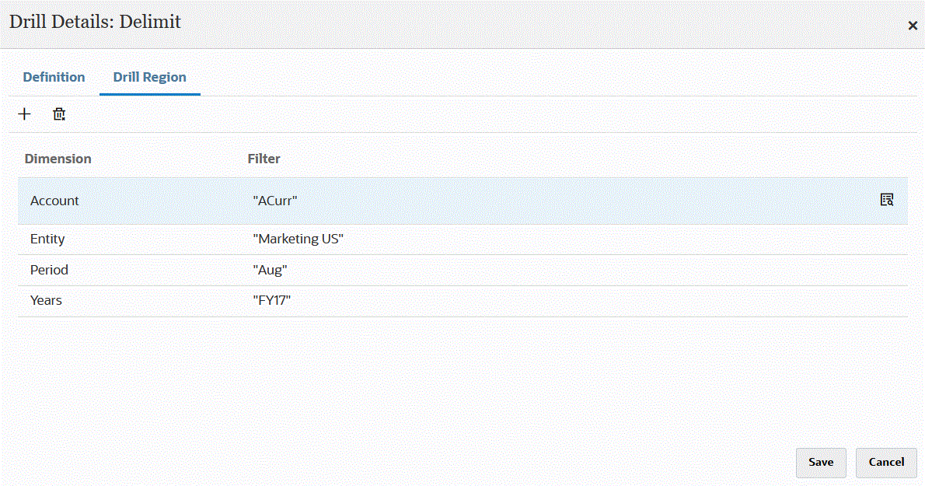
Task: Select the Years dimension cell
Action: [x=46, y=300]
